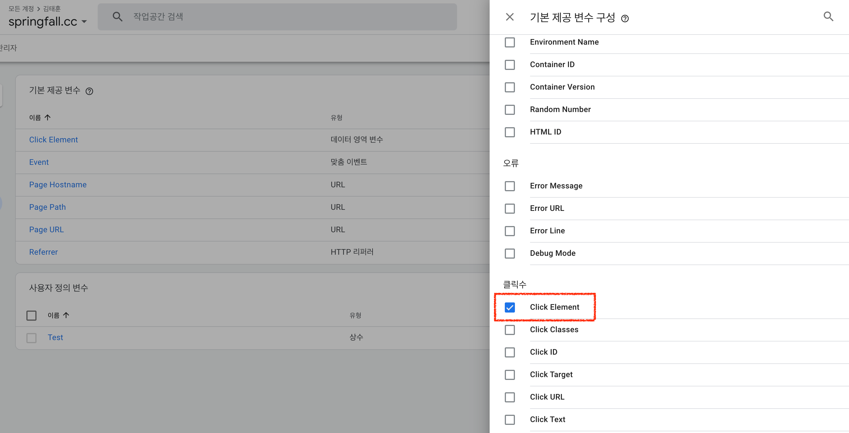Select all user-defined variables header checkbox
Screen dimensions: 849x433
pyautogui.click(x=31, y=316)
